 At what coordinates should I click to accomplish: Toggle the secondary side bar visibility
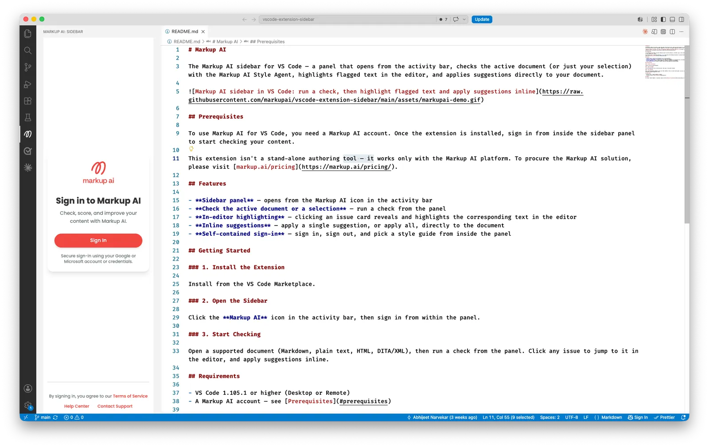pos(682,19)
